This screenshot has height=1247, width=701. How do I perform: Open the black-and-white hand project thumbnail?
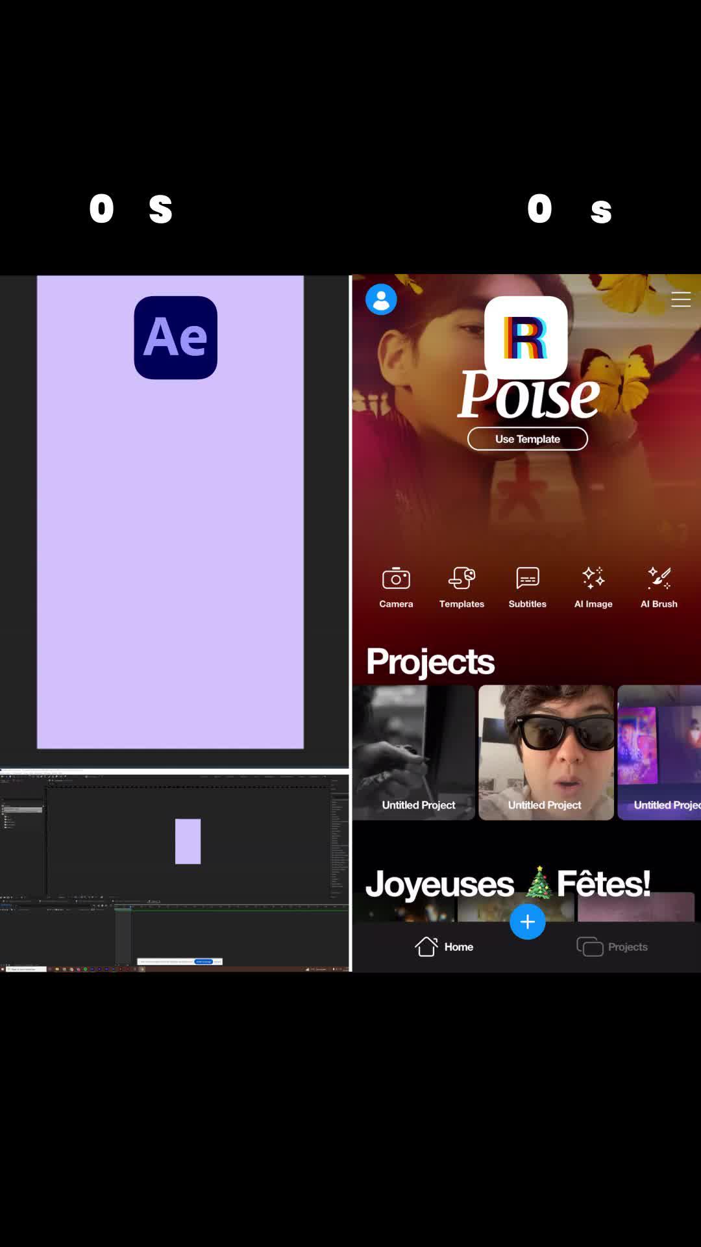[414, 753]
